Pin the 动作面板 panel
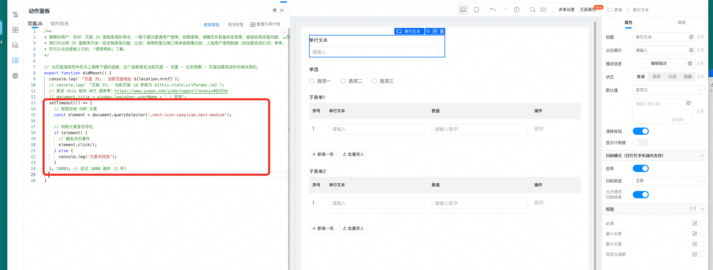This screenshot has height=270, width=713. coord(274,10)
